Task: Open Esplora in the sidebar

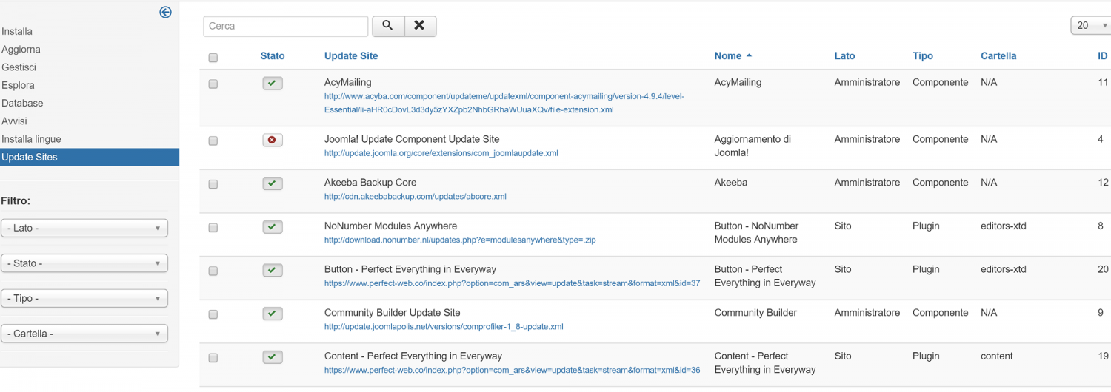Action: point(18,85)
